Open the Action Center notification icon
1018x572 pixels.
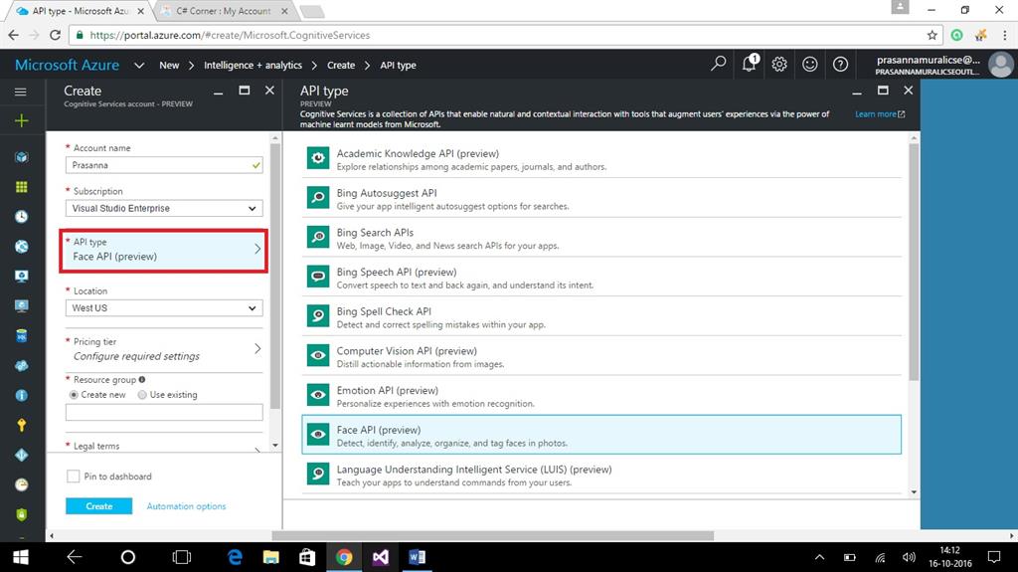[x=994, y=557]
